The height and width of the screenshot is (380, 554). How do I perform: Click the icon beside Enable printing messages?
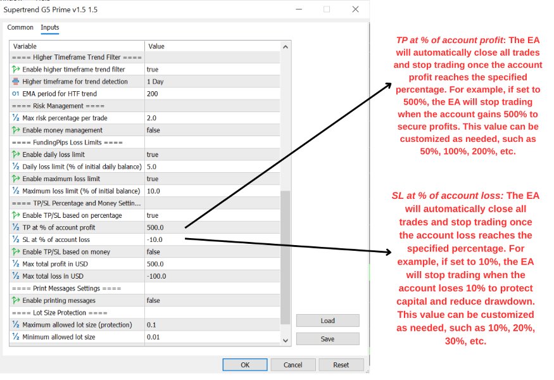click(16, 300)
